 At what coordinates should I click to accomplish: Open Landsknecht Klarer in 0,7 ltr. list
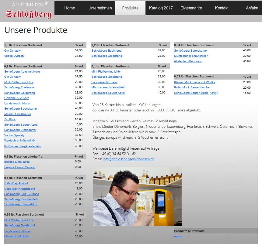17,104
